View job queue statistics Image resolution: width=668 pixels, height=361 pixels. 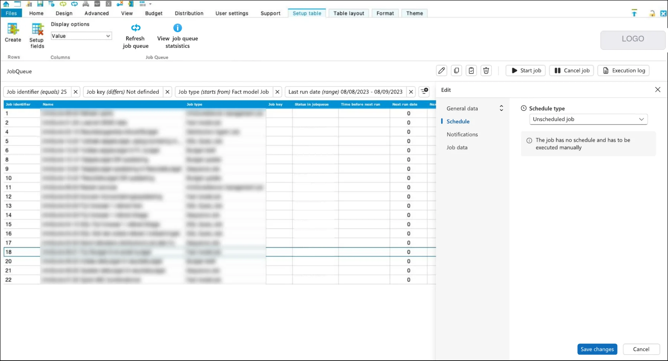[177, 36]
